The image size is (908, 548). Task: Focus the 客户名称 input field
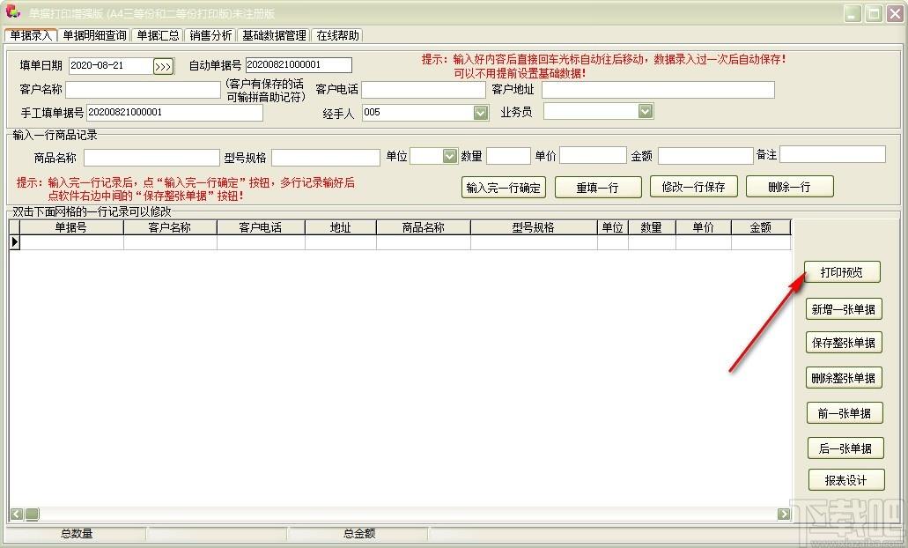(x=143, y=89)
